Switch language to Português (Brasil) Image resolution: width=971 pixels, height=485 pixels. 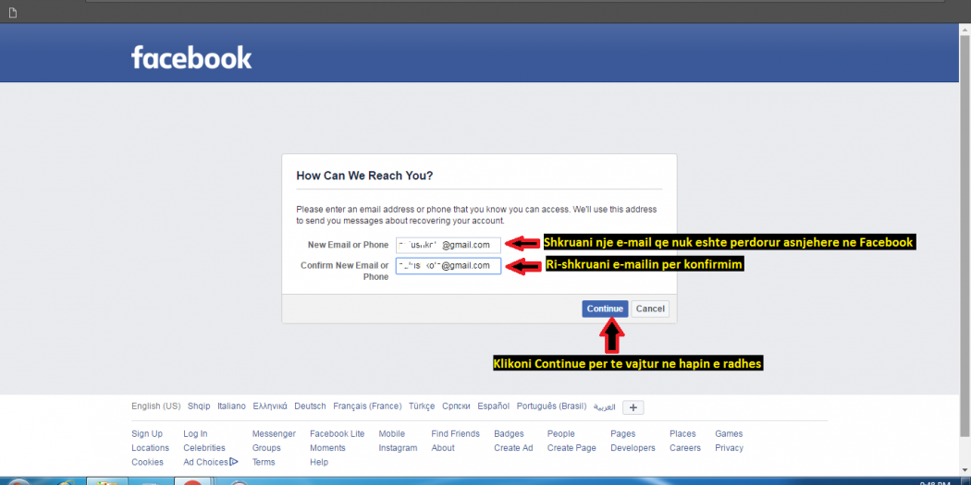coord(552,406)
